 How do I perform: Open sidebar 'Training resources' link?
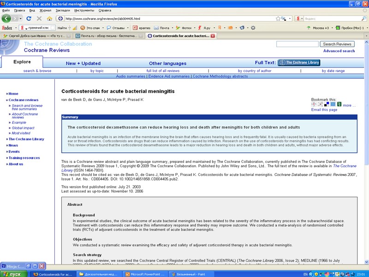(24, 158)
